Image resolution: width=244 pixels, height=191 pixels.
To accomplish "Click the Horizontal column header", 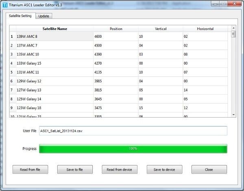I will pos(205,29).
